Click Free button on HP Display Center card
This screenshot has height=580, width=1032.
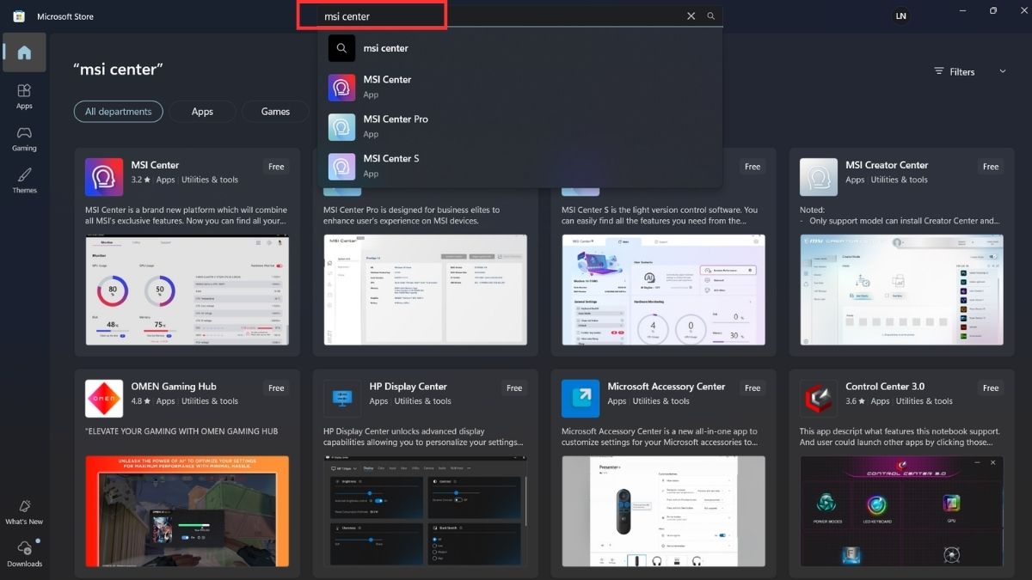pyautogui.click(x=514, y=388)
